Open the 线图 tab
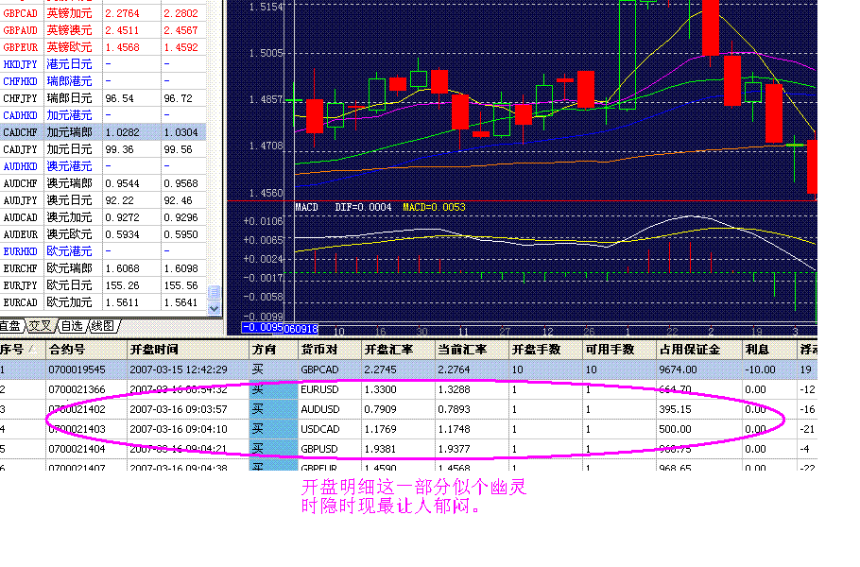 pyautogui.click(x=103, y=326)
